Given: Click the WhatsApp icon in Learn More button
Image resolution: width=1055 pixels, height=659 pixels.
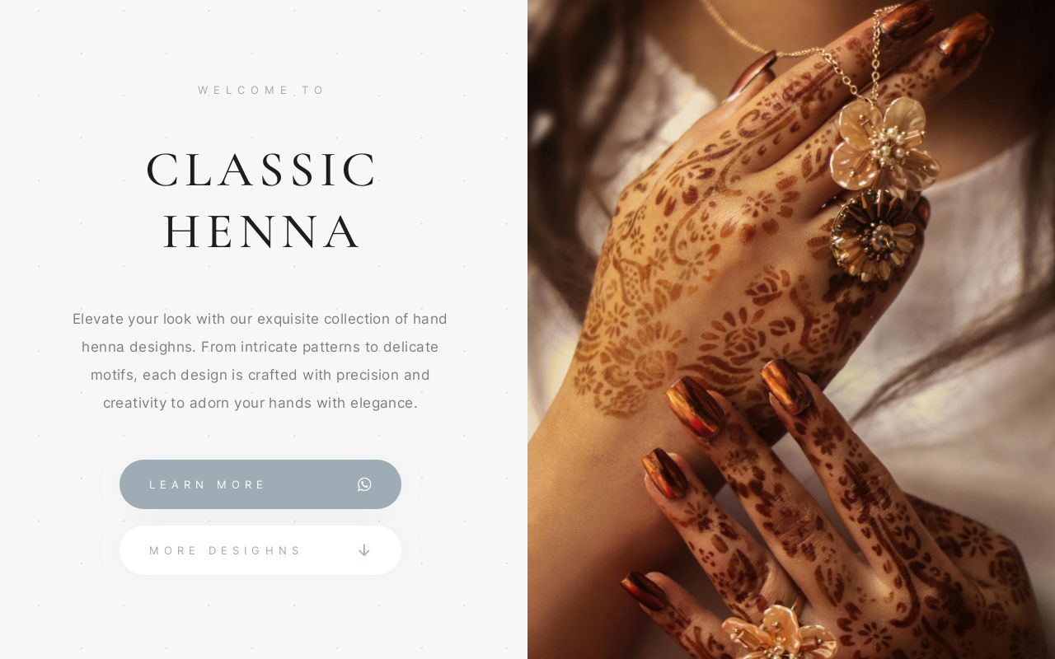Looking at the screenshot, I should point(364,484).
